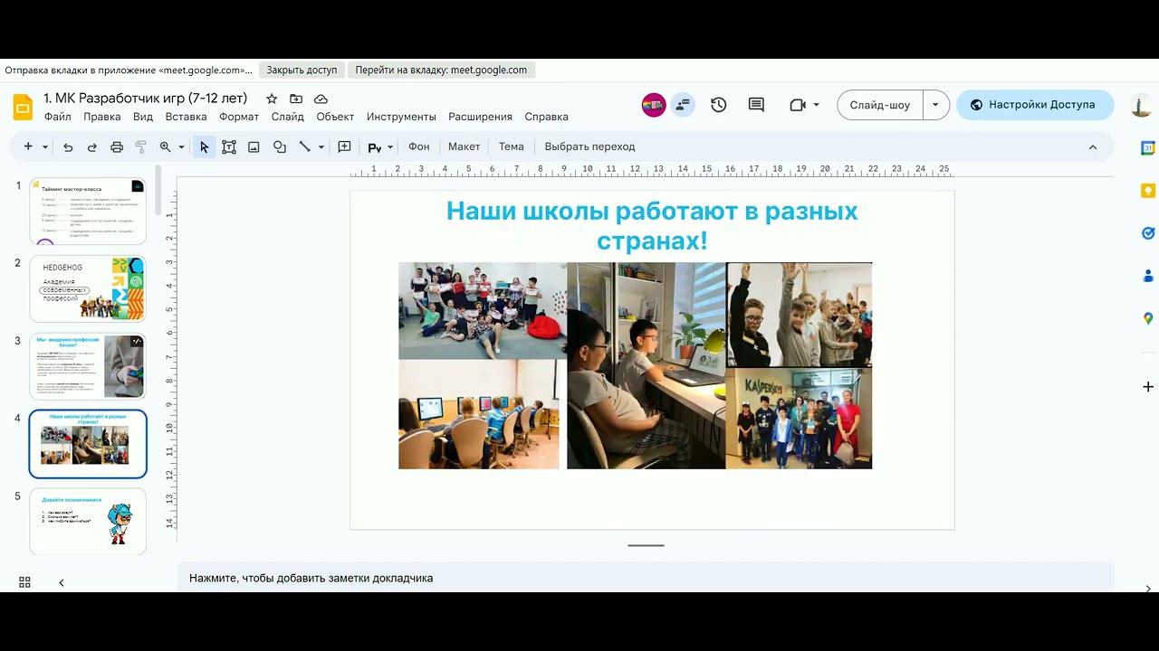This screenshot has width=1159, height=651.
Task: Click the pink collaborator avatar
Action: tap(654, 105)
